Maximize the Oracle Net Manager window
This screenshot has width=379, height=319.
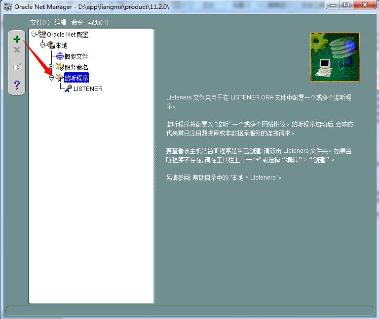point(346,5)
